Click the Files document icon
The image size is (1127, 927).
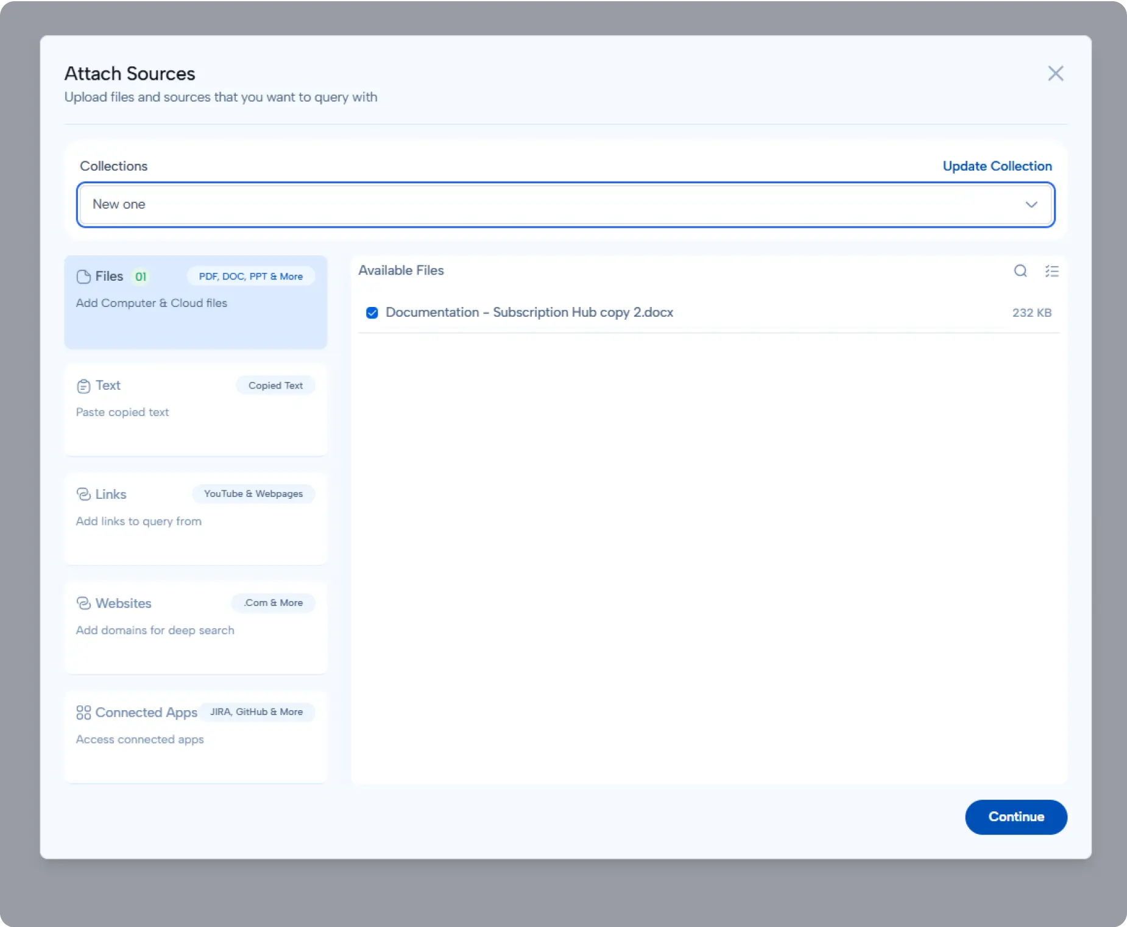[83, 277]
